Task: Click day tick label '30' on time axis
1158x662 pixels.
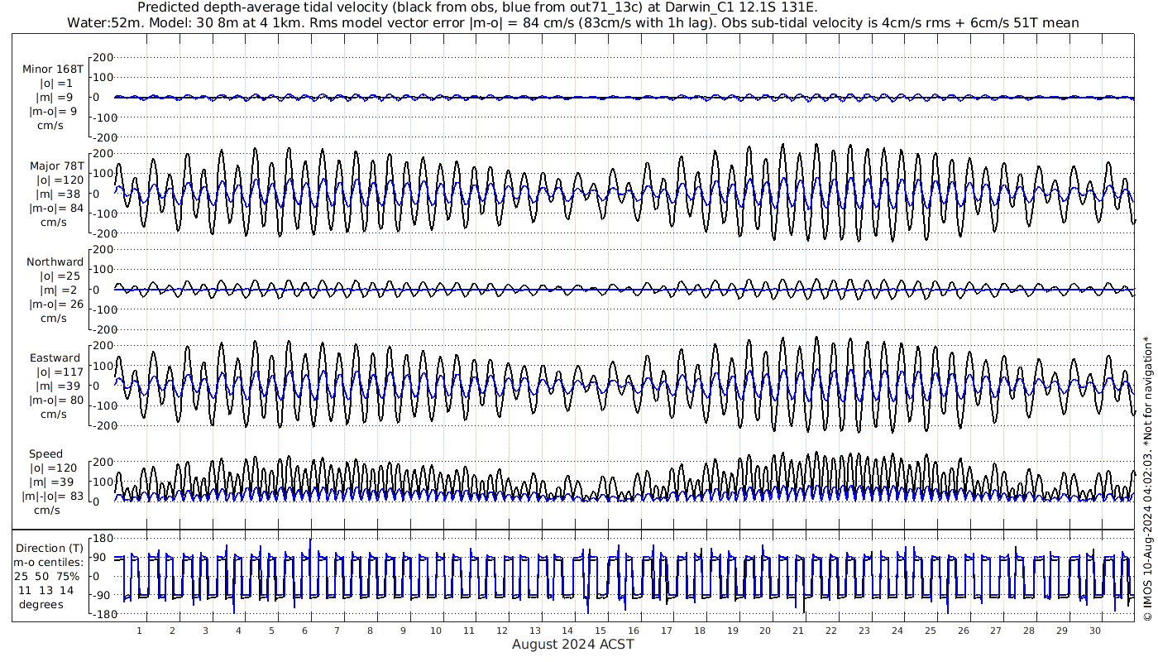Action: click(x=1095, y=631)
